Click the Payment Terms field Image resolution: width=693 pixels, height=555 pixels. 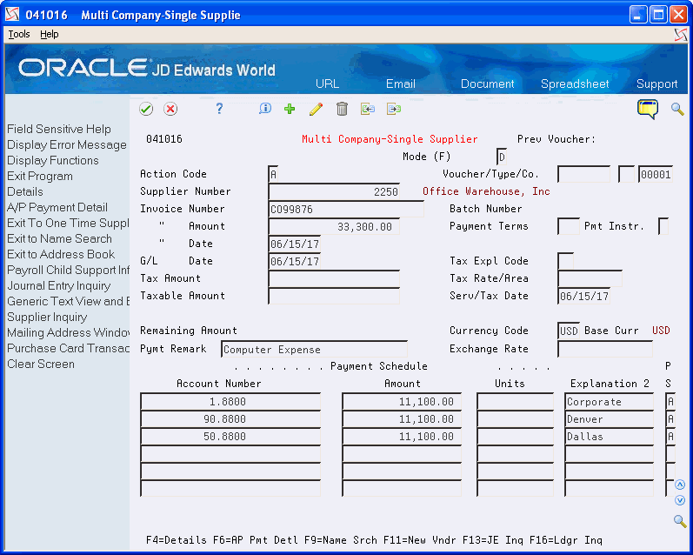tap(569, 226)
